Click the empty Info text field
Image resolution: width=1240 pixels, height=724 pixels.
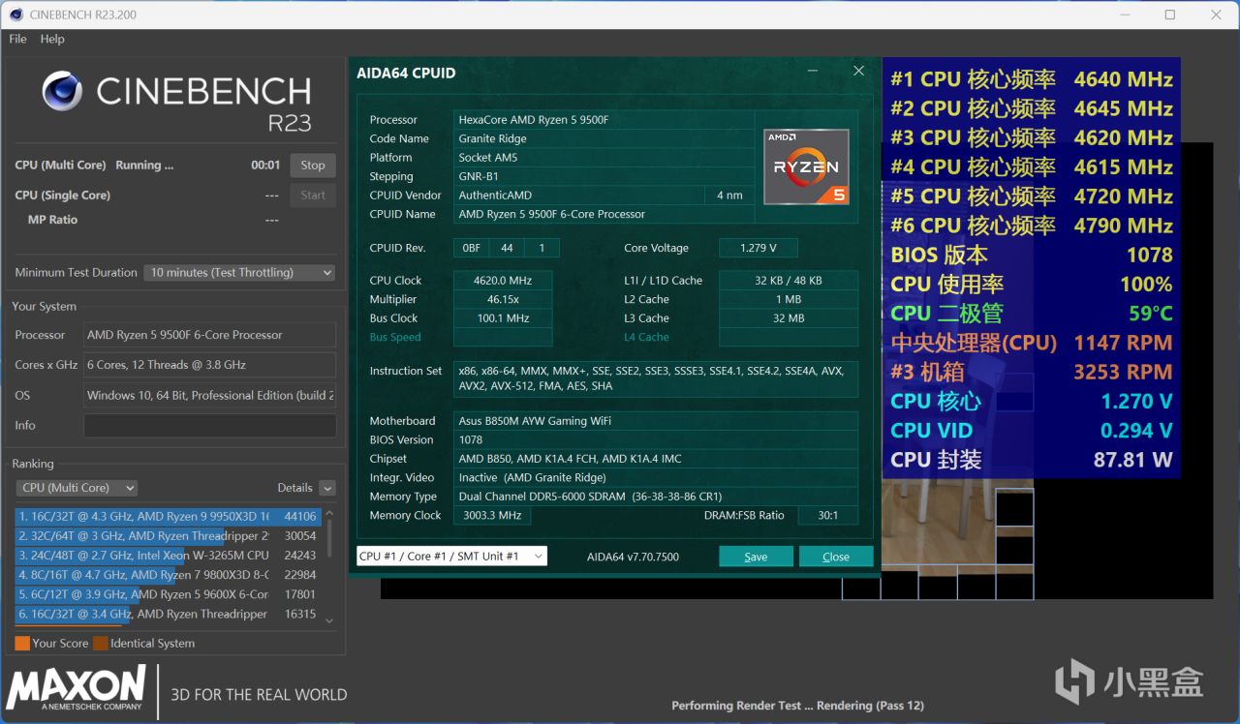coord(209,425)
